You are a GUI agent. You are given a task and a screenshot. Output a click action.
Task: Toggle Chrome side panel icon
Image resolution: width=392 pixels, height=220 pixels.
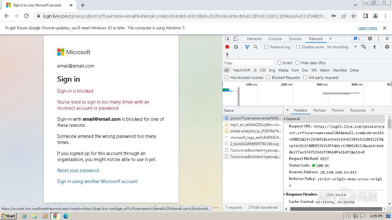point(365,16)
